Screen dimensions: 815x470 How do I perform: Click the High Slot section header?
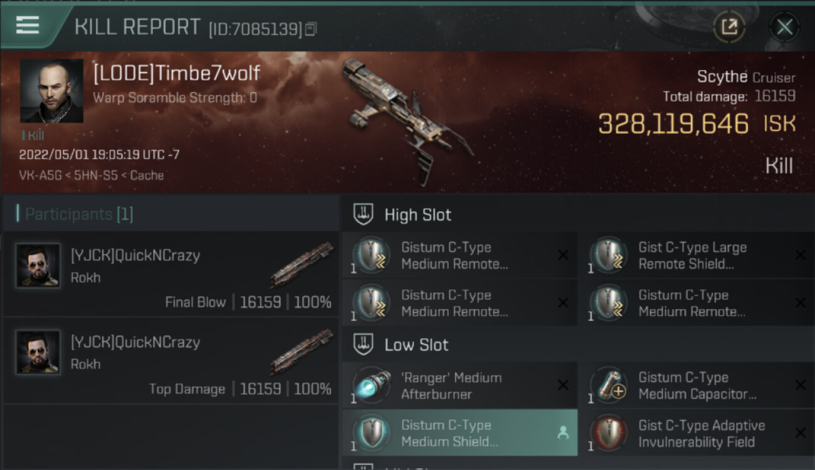(418, 215)
